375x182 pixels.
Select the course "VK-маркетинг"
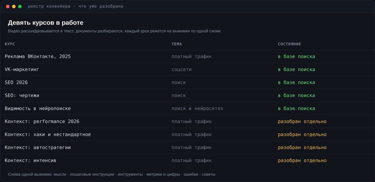point(22,69)
